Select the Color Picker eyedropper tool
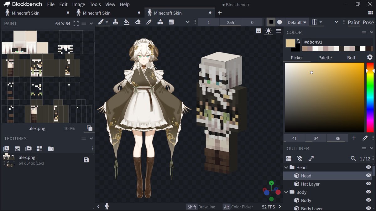376x211 pixels. [149, 22]
